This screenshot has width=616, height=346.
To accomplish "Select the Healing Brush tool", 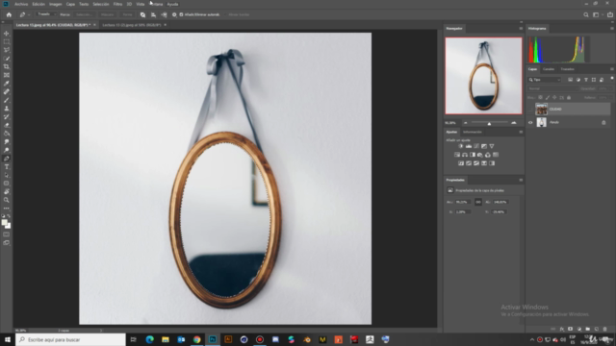I will pos(7,92).
